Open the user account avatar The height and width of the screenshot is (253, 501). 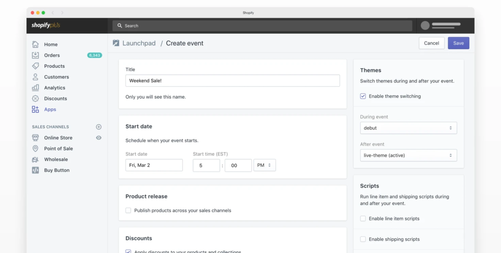tap(425, 25)
